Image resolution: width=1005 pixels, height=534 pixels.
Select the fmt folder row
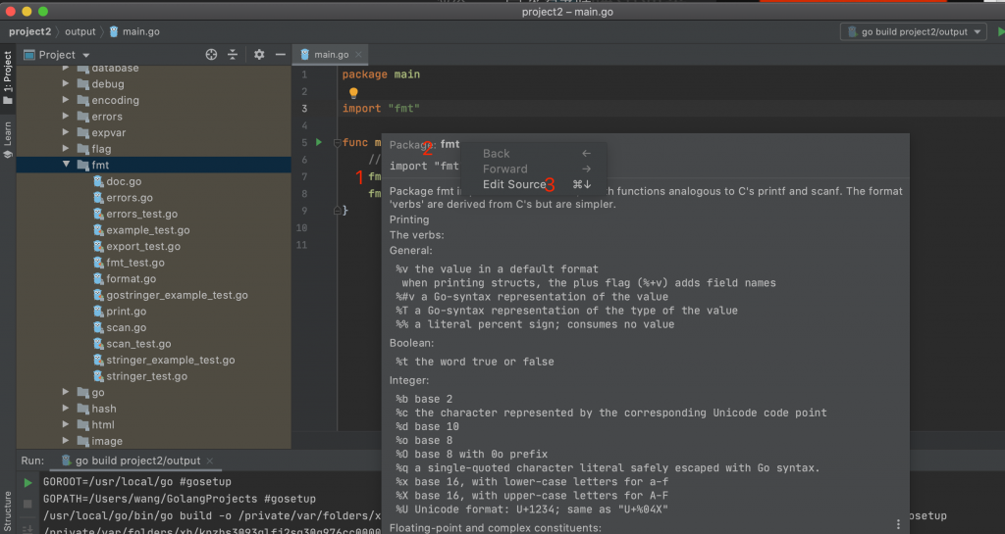[154, 165]
